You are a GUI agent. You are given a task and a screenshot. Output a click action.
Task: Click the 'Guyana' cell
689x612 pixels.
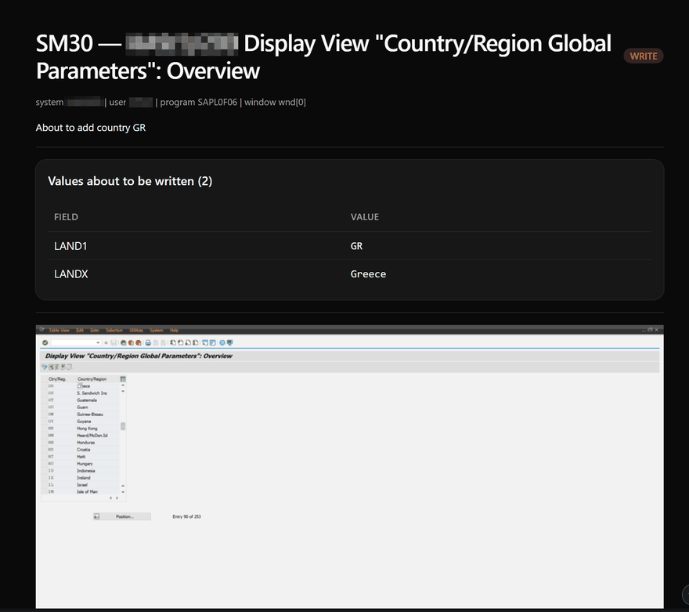[98, 421]
